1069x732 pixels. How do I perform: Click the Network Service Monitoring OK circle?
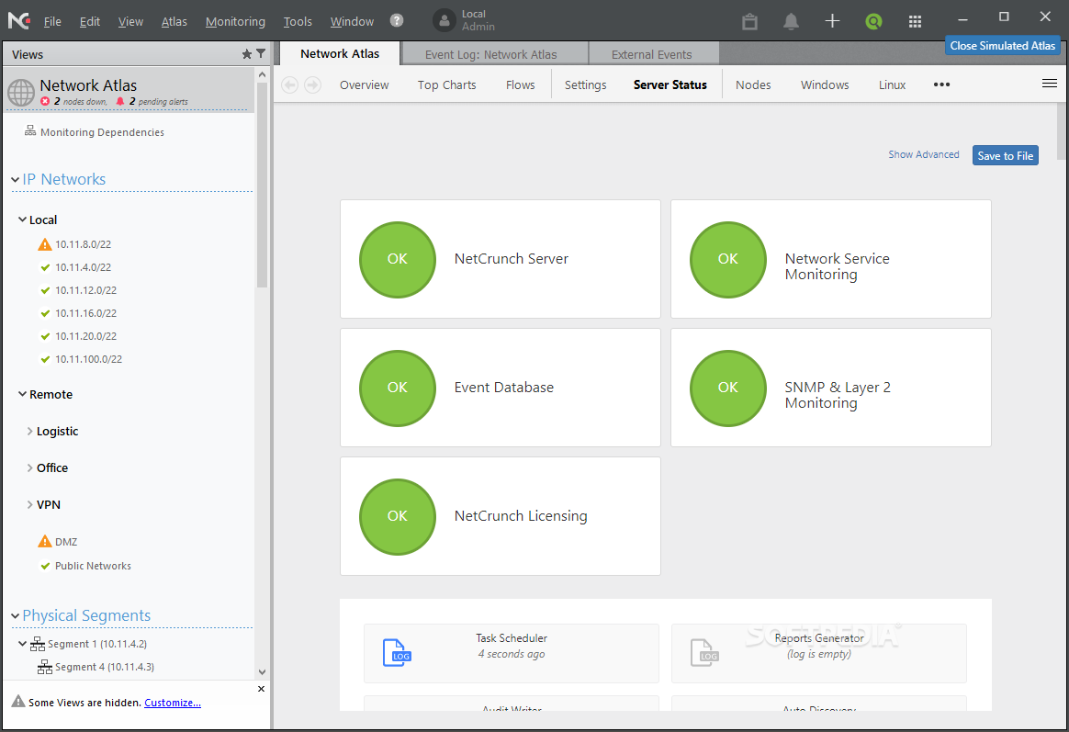coord(728,259)
